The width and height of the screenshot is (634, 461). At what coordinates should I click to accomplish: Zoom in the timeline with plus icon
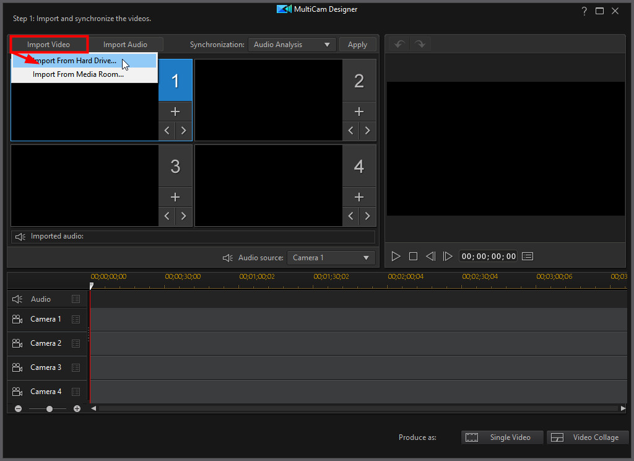(x=77, y=409)
